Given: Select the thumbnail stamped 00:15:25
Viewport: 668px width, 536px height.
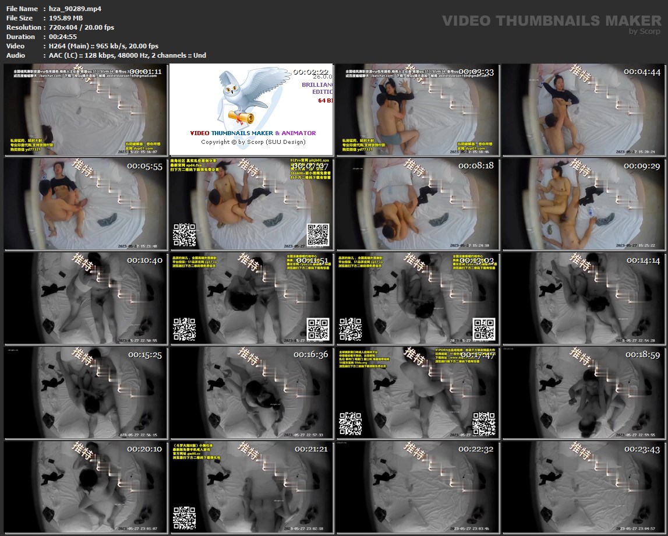Looking at the screenshot, I should point(86,393).
